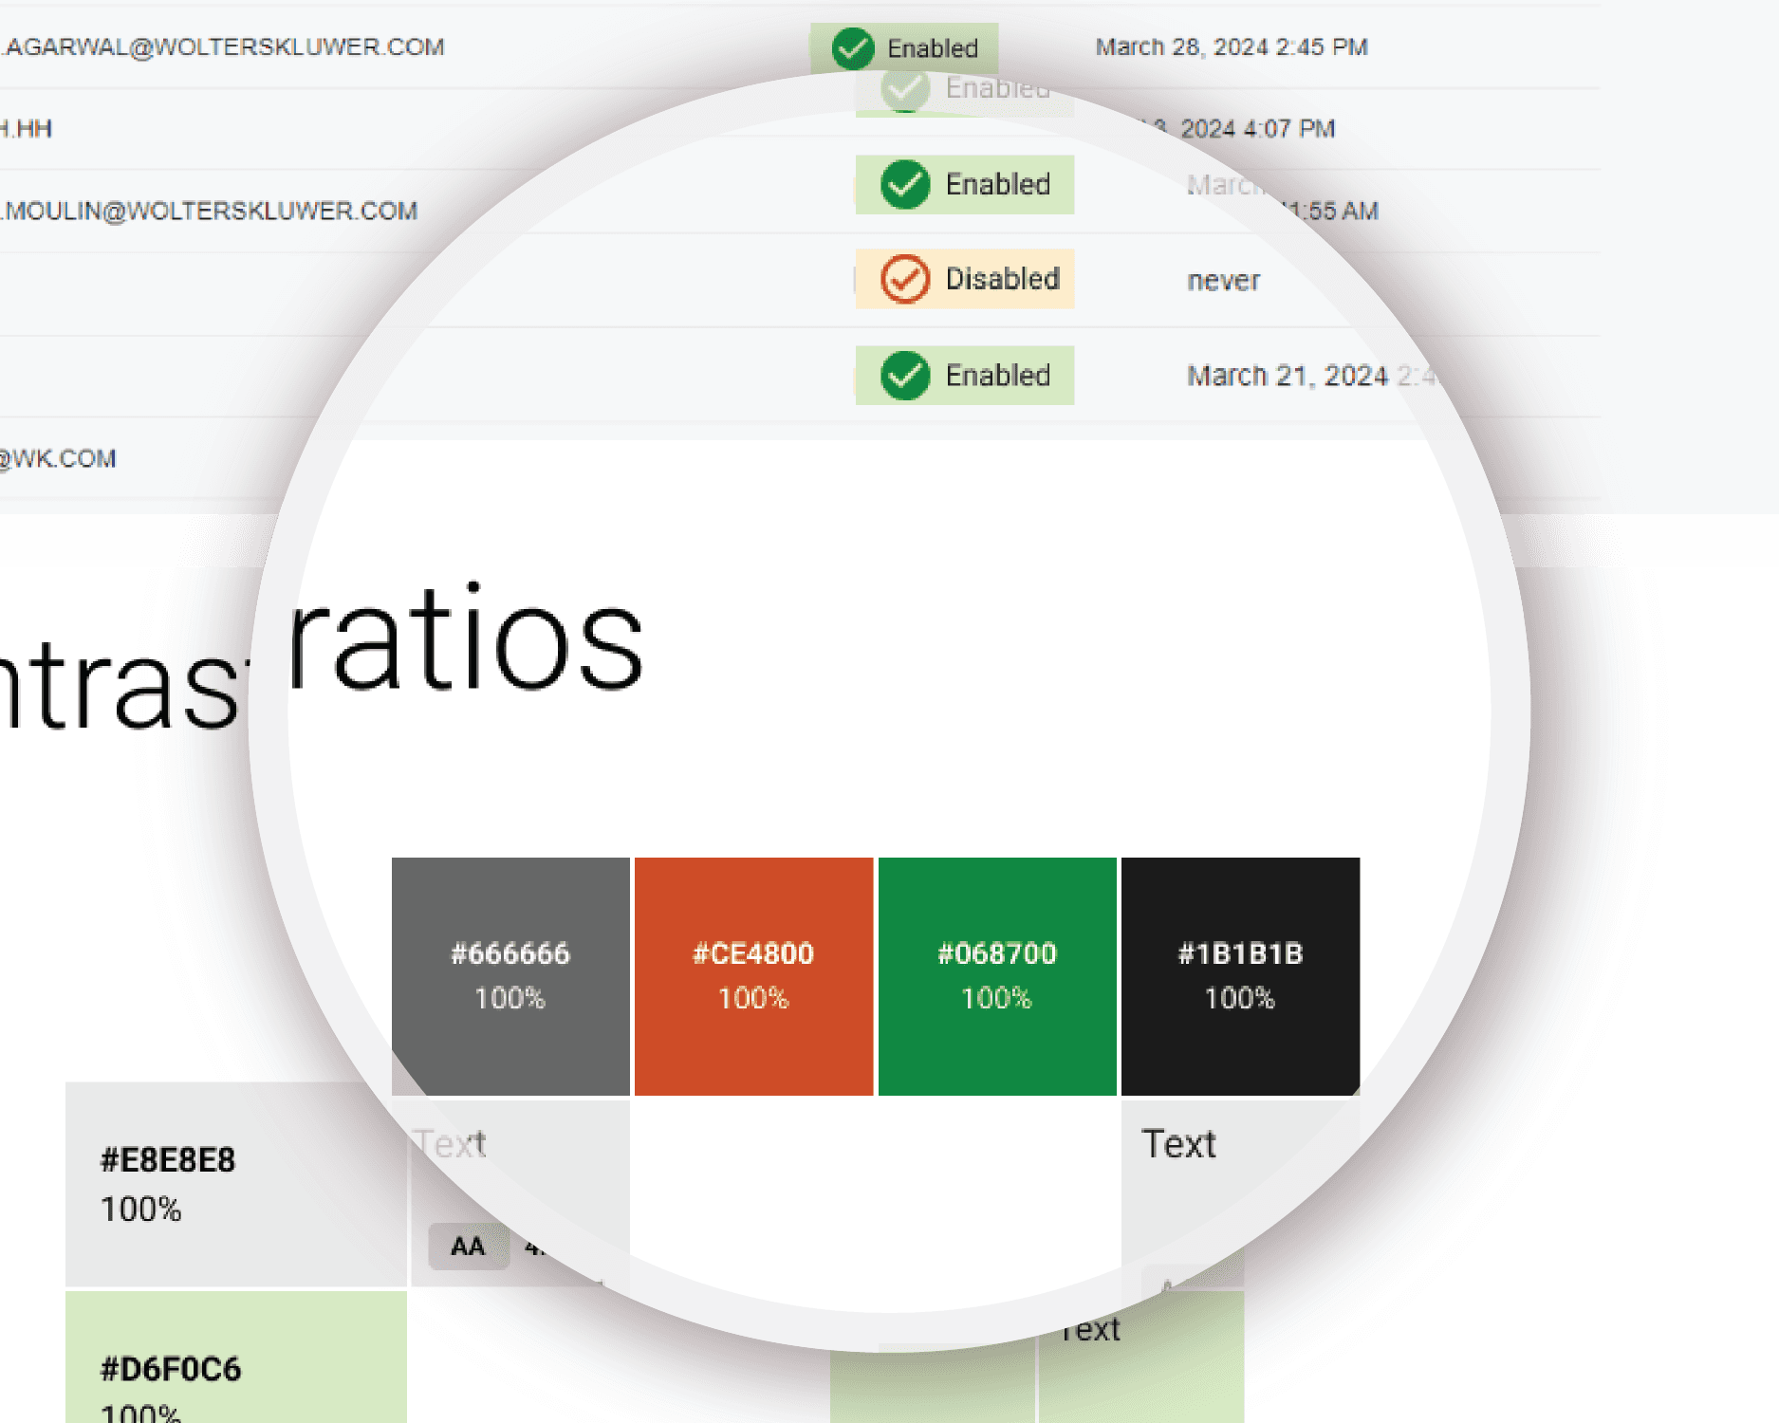Click the 'never' last login value
The width and height of the screenshot is (1779, 1423).
pyautogui.click(x=1224, y=281)
